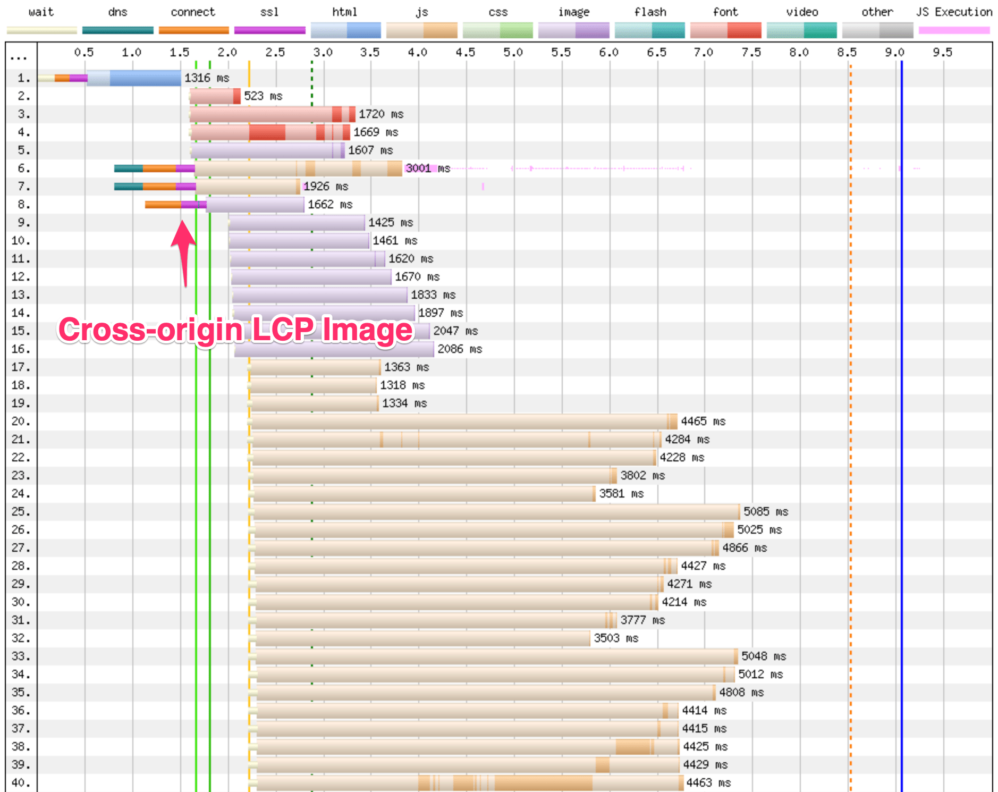Click the '523 ms' duration label
The height and width of the screenshot is (792, 998).
pos(263,96)
